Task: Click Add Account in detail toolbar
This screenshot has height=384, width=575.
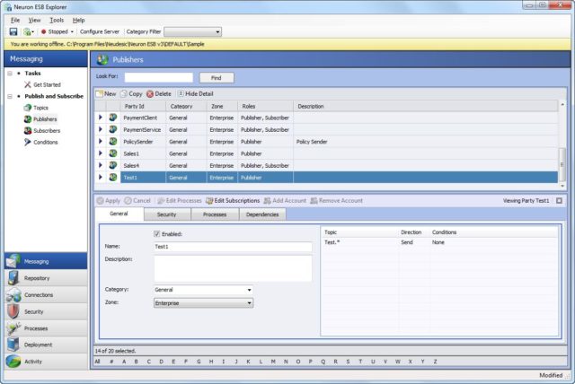Action: click(285, 201)
